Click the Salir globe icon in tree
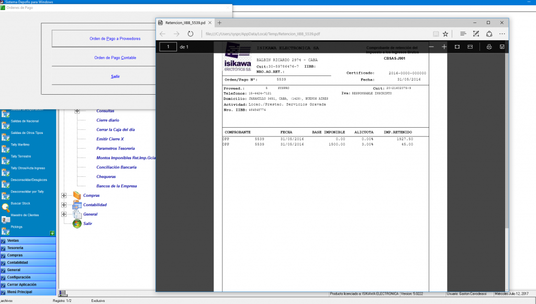536x304 pixels. tap(77, 223)
